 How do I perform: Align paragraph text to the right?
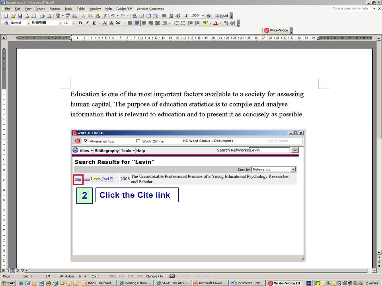tap(150, 23)
